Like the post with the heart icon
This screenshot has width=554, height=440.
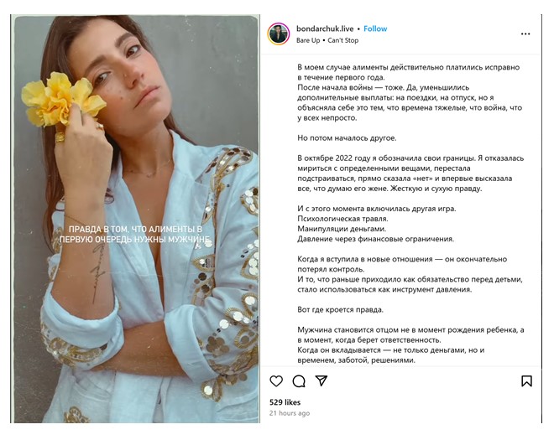pos(276,380)
